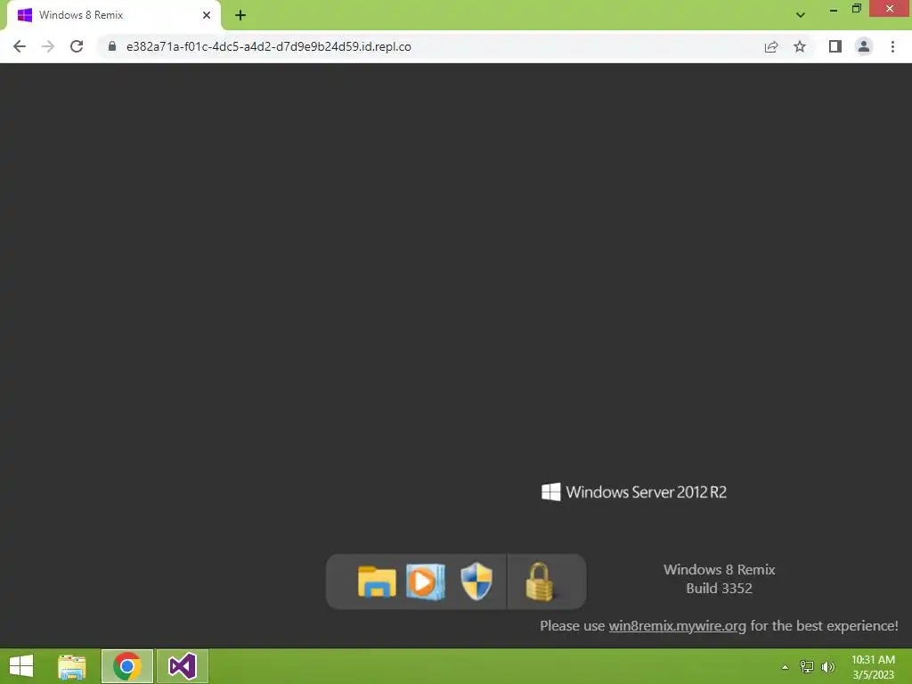Open the taskbar clock 10:31 AM

[x=873, y=667]
